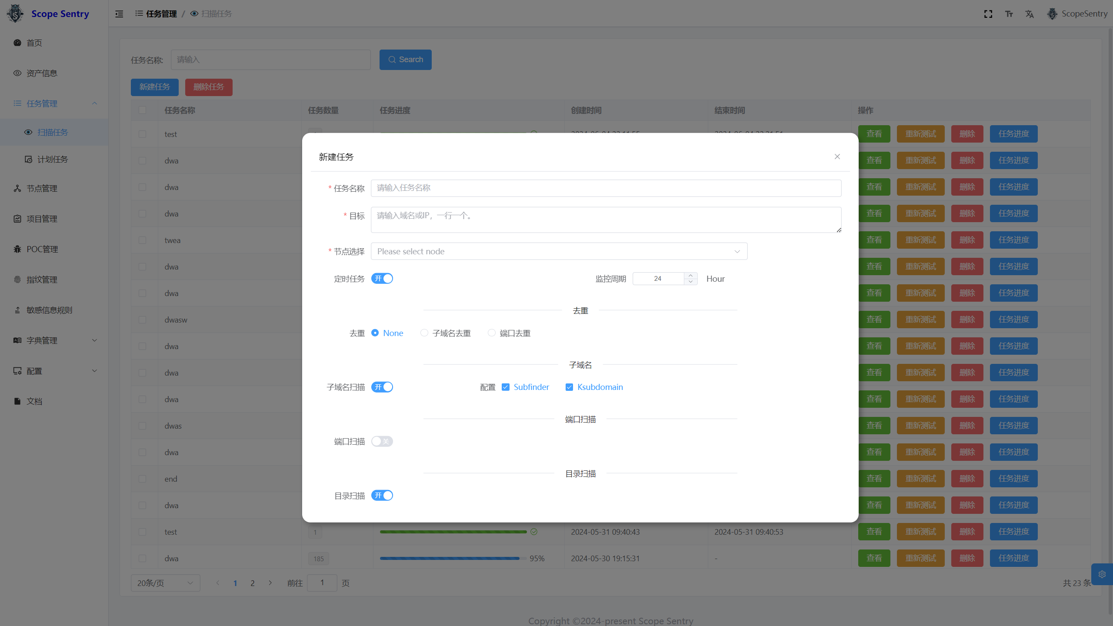Collapse sidebar with hamburger icon

coord(119,14)
